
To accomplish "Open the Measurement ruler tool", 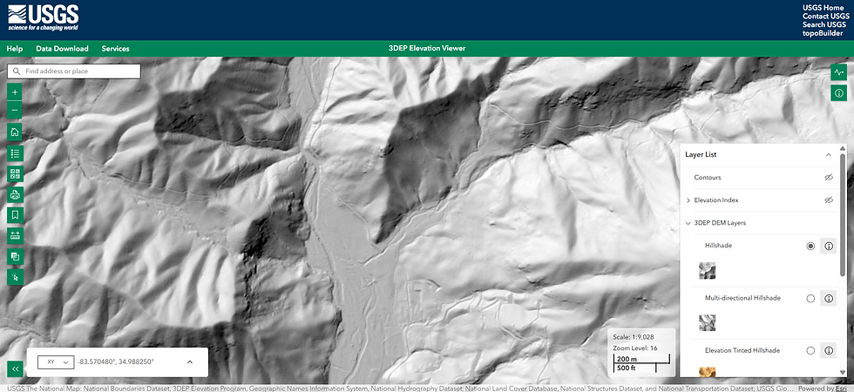I will pyautogui.click(x=15, y=236).
